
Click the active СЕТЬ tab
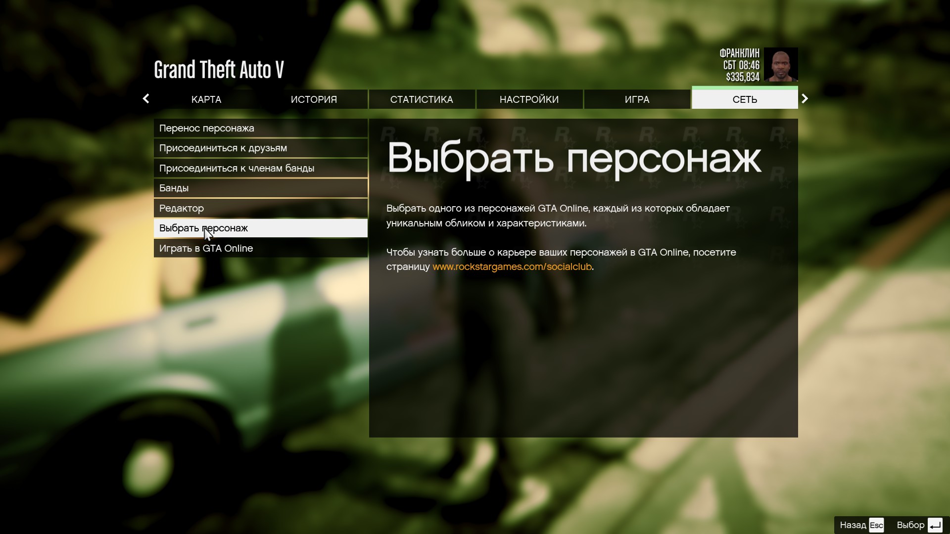(745, 98)
